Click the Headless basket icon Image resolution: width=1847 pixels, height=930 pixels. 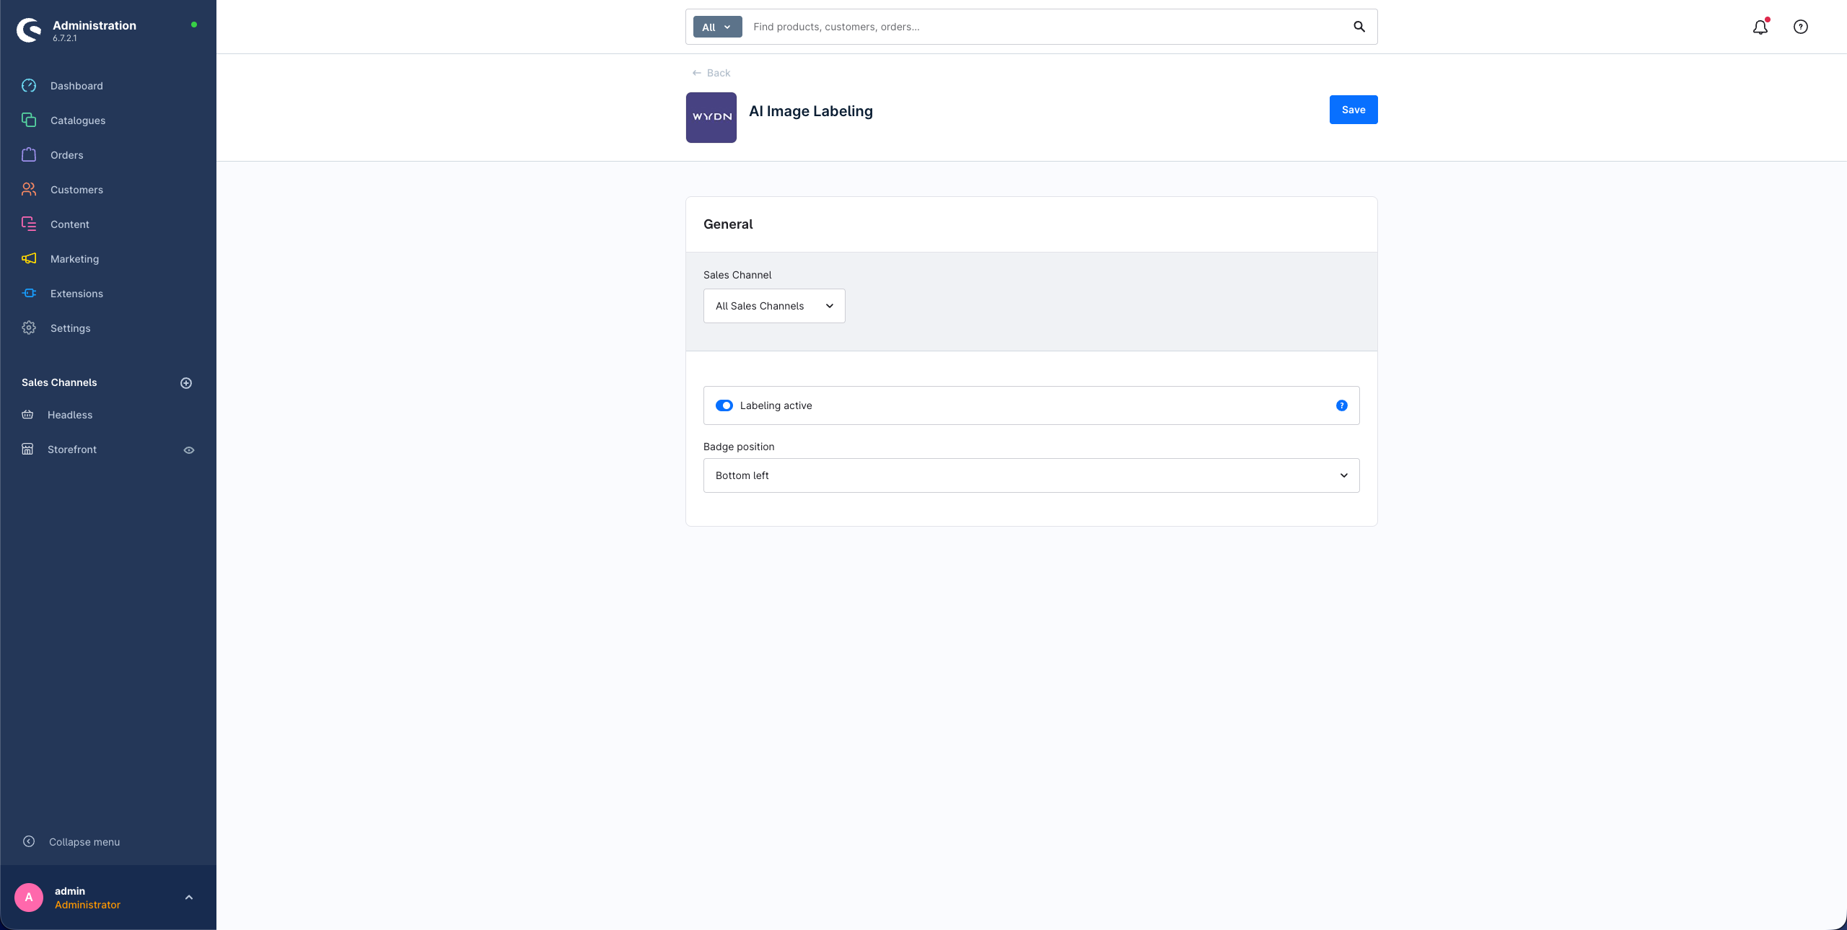coord(27,415)
